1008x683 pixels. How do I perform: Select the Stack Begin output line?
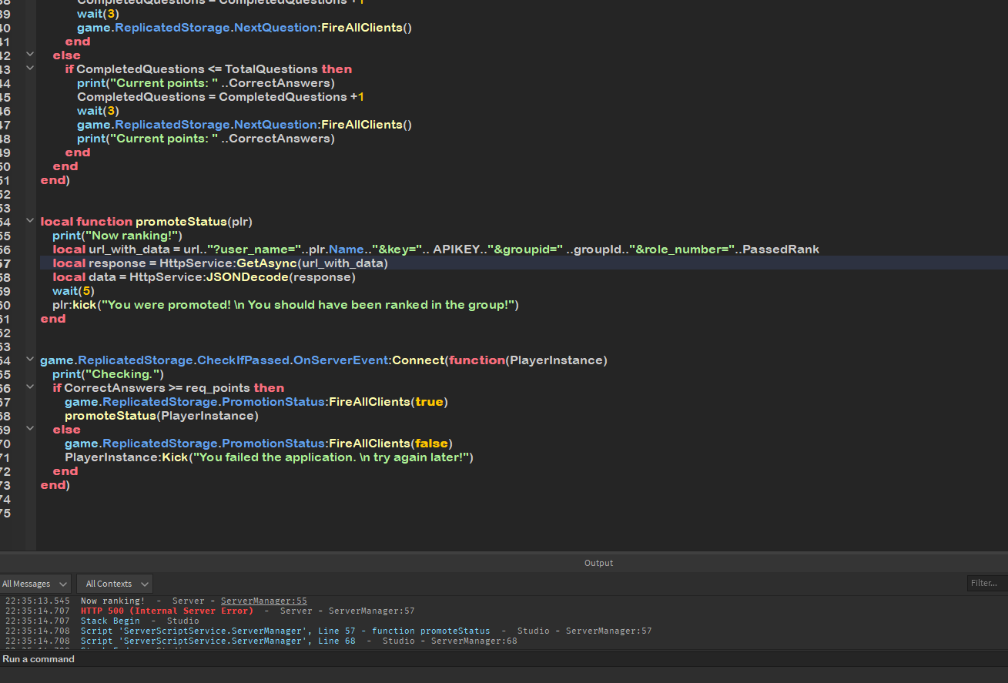(110, 621)
